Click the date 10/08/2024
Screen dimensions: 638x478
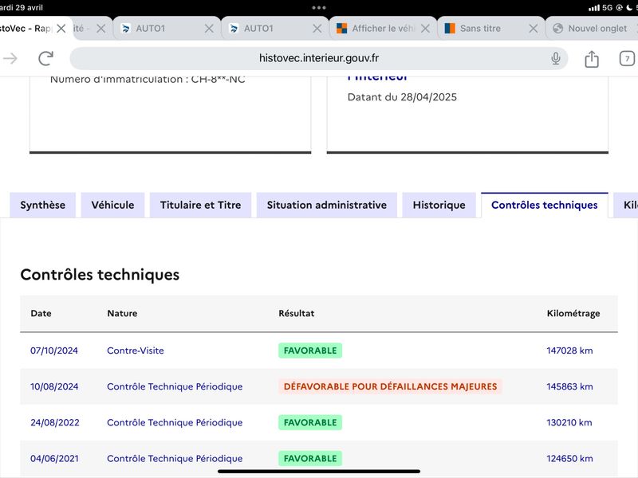[x=54, y=386]
